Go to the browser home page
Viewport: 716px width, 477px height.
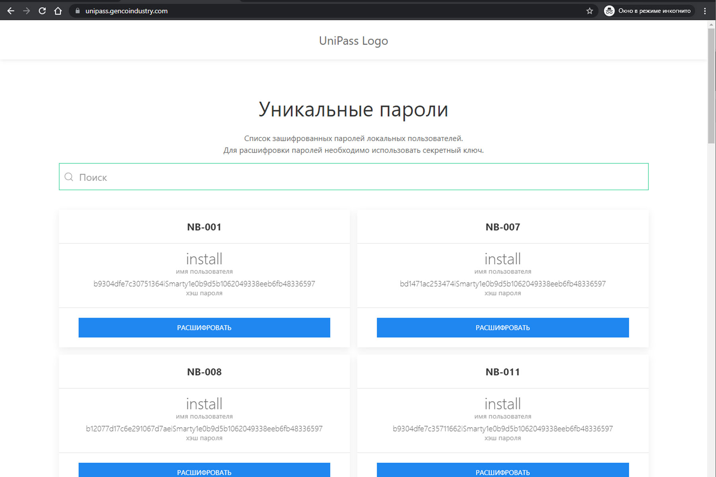tap(58, 11)
